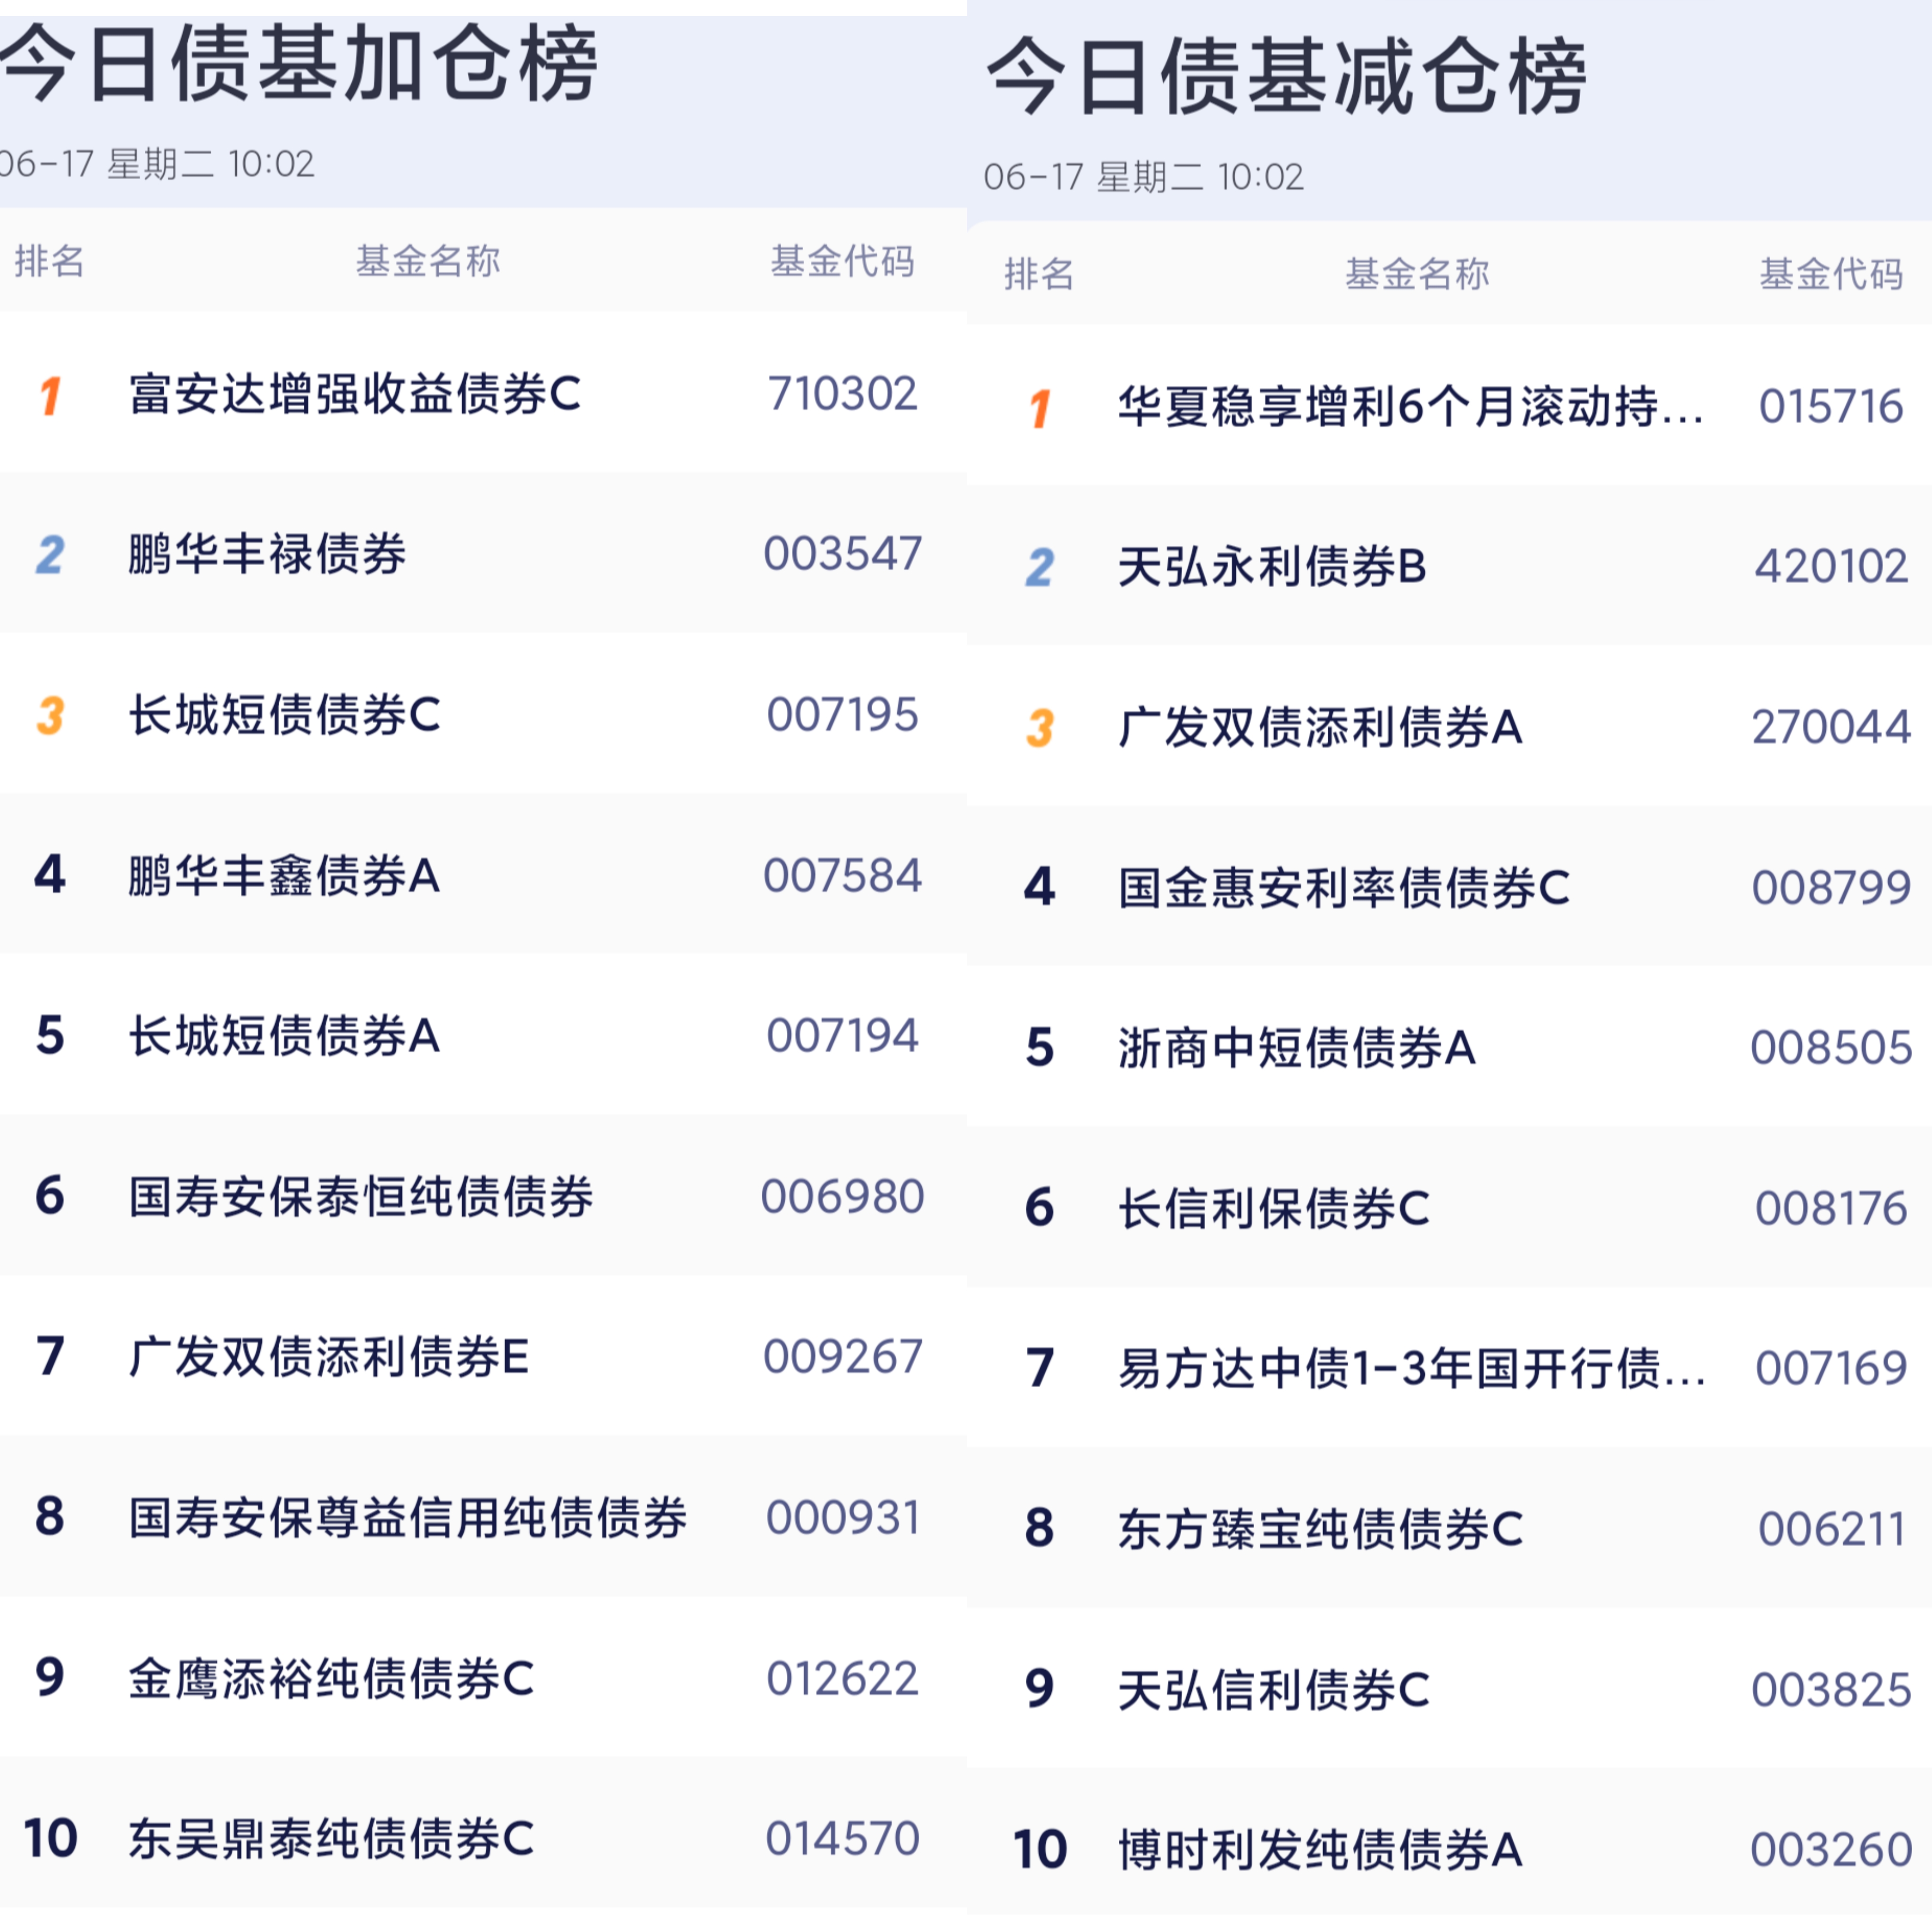Screen dimensions: 1932x1932
Task: Click the 基金代码 column header in 减仓榜
Action: coord(1831,273)
